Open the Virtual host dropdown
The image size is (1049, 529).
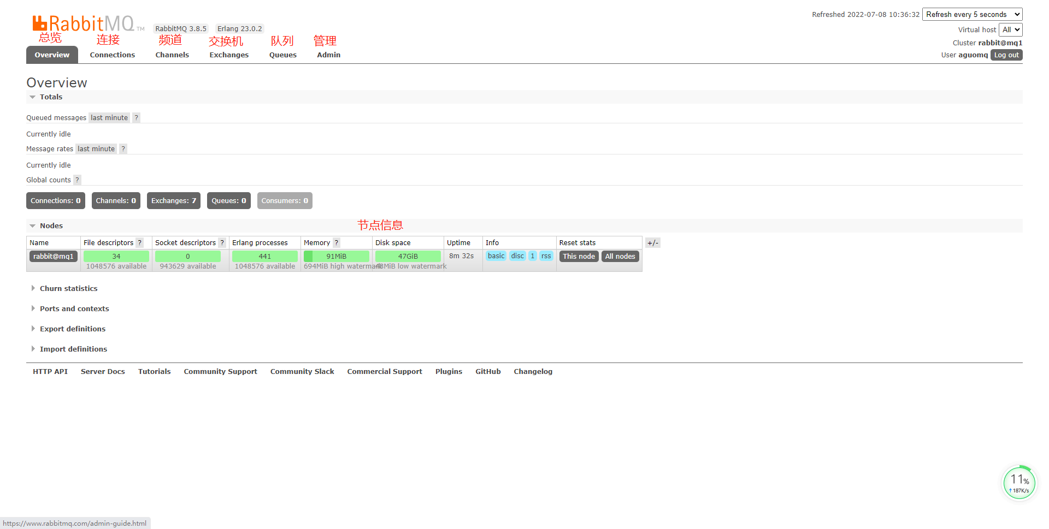pos(1010,29)
